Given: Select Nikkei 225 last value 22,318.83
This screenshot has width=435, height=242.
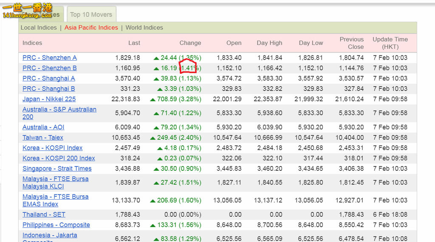Looking at the screenshot, I should pos(126,99).
